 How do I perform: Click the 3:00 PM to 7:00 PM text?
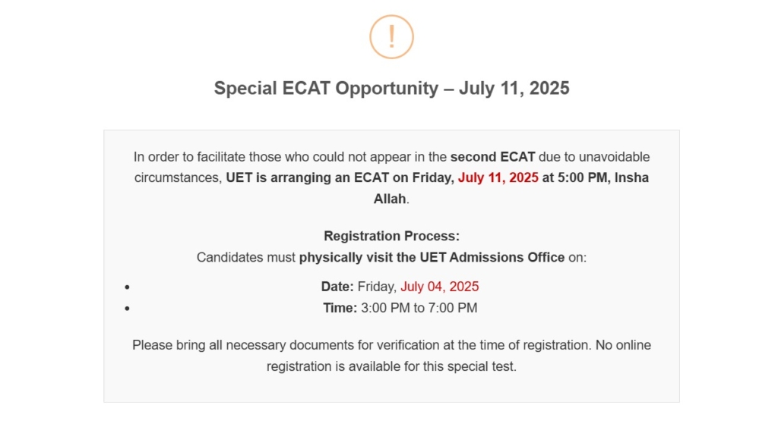coord(419,308)
